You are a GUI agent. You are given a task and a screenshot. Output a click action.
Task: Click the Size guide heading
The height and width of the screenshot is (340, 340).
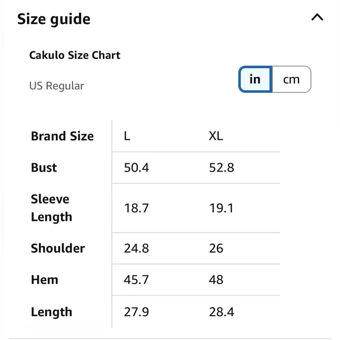54,19
